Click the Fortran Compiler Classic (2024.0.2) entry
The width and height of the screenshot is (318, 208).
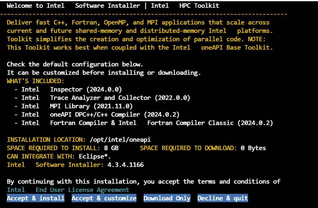[210, 123]
